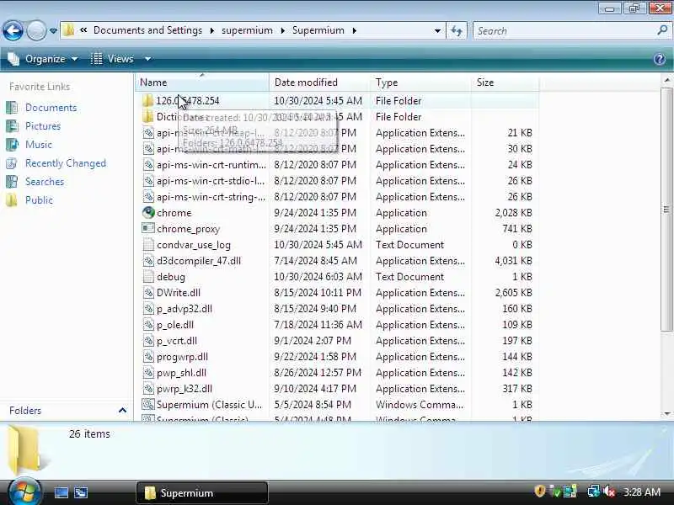Click the Recently Changed sidebar icon
The width and height of the screenshot is (674, 505).
pyautogui.click(x=12, y=163)
